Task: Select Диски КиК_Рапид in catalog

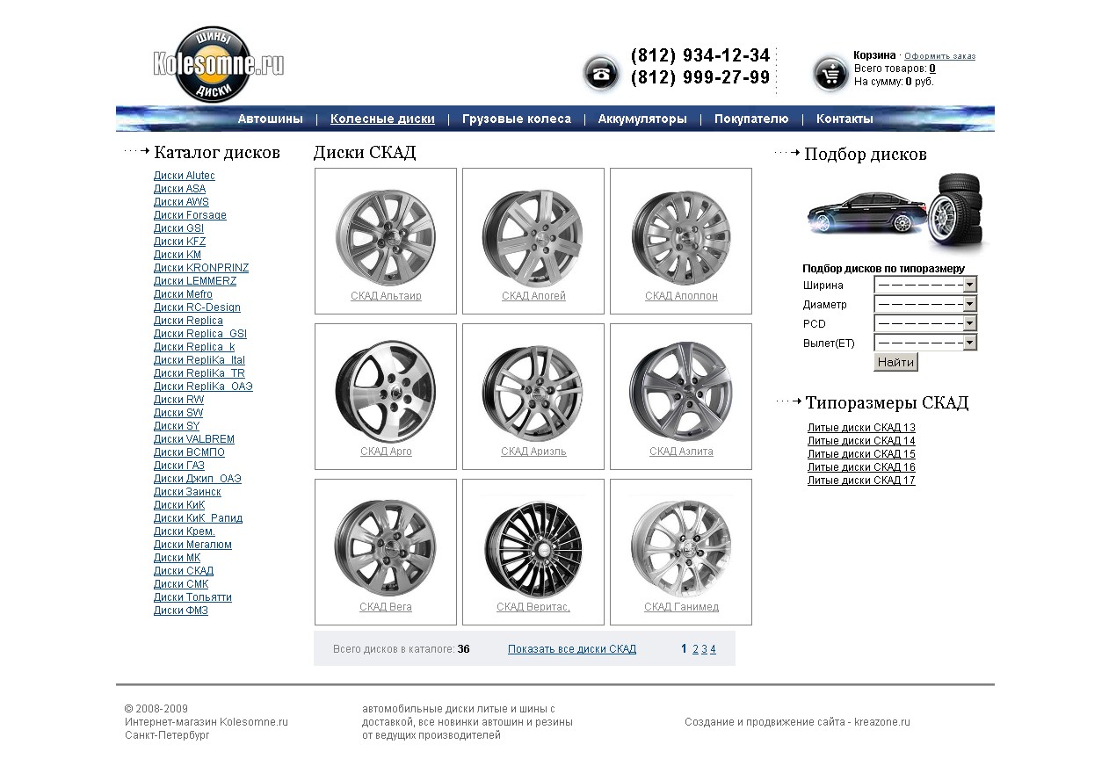Action: (198, 518)
